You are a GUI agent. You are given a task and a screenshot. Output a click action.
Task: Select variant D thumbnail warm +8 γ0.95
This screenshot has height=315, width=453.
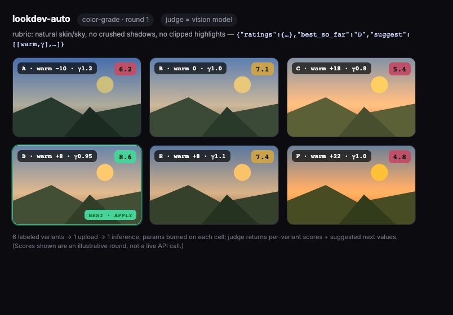77,185
